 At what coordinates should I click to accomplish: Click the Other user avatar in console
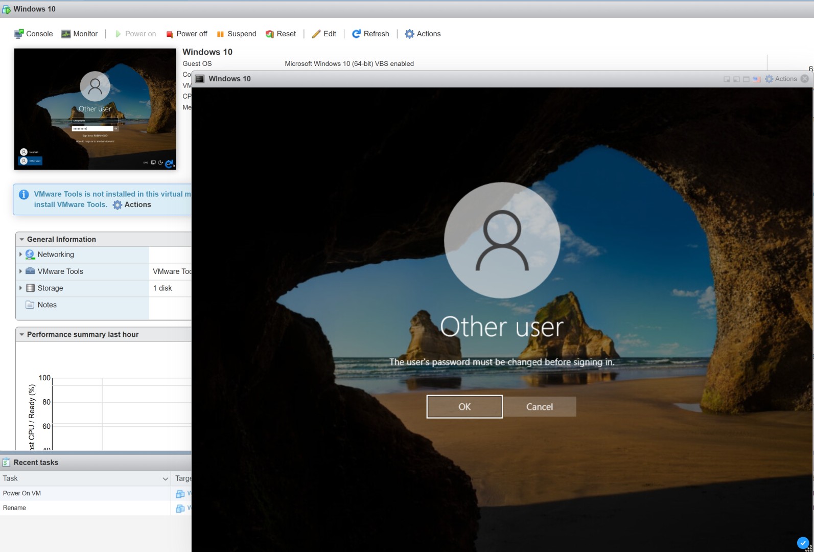click(x=502, y=240)
